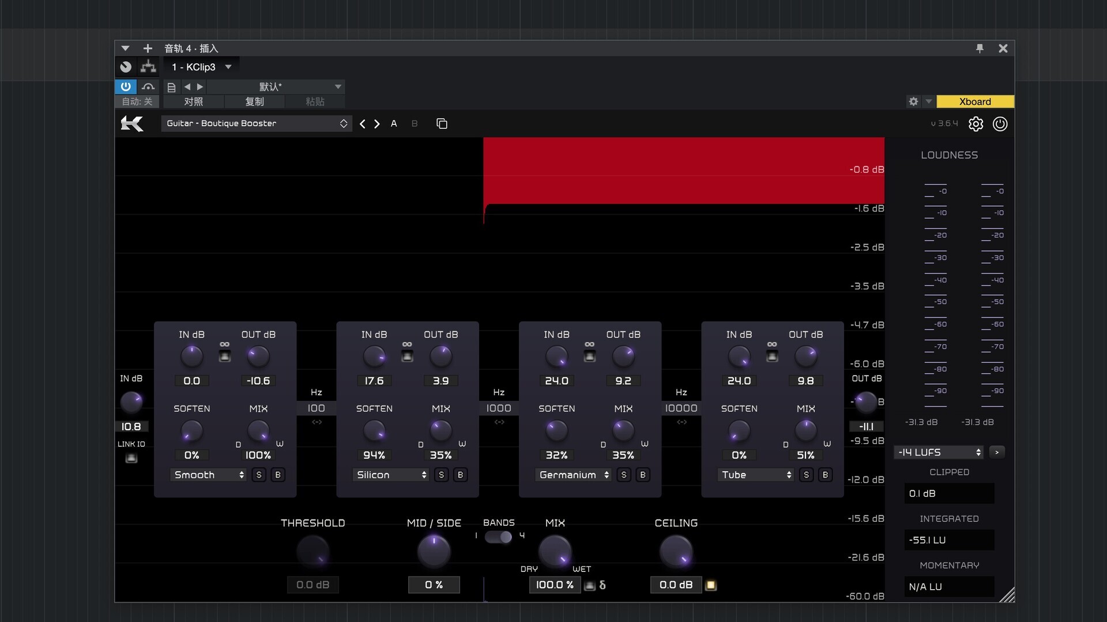Open -14 LUFS target dropdown
Viewport: 1107px width, 622px height.
(x=939, y=452)
